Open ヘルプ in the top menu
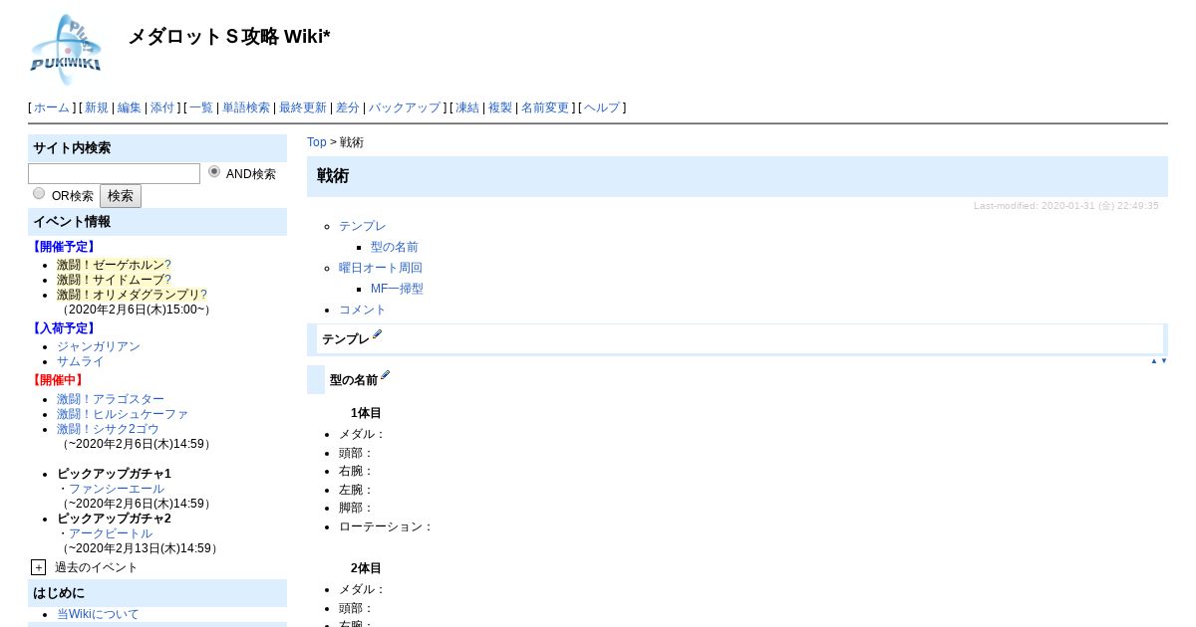Image resolution: width=1196 pixels, height=627 pixels. (x=601, y=107)
